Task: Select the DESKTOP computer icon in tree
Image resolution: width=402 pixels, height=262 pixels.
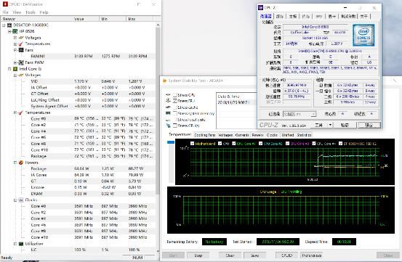Action: click(x=9, y=25)
